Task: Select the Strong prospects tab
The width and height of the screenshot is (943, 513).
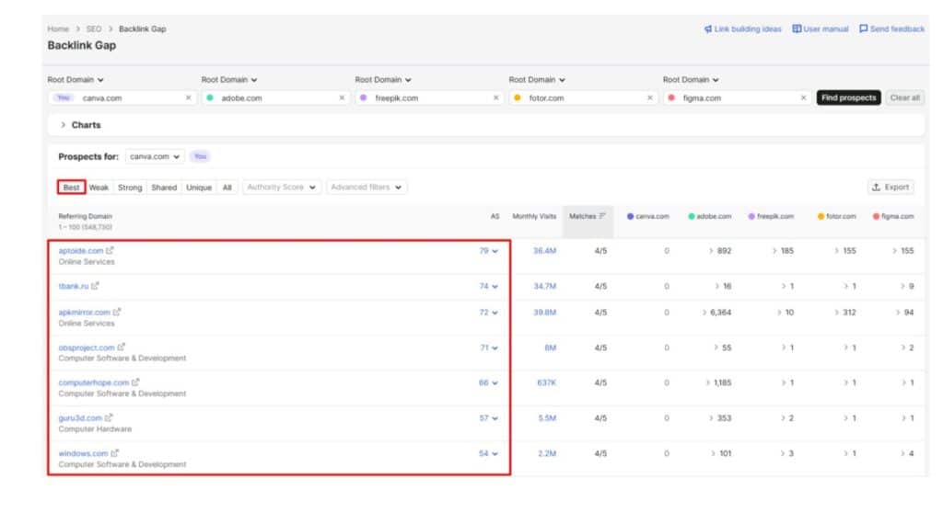Action: point(130,188)
